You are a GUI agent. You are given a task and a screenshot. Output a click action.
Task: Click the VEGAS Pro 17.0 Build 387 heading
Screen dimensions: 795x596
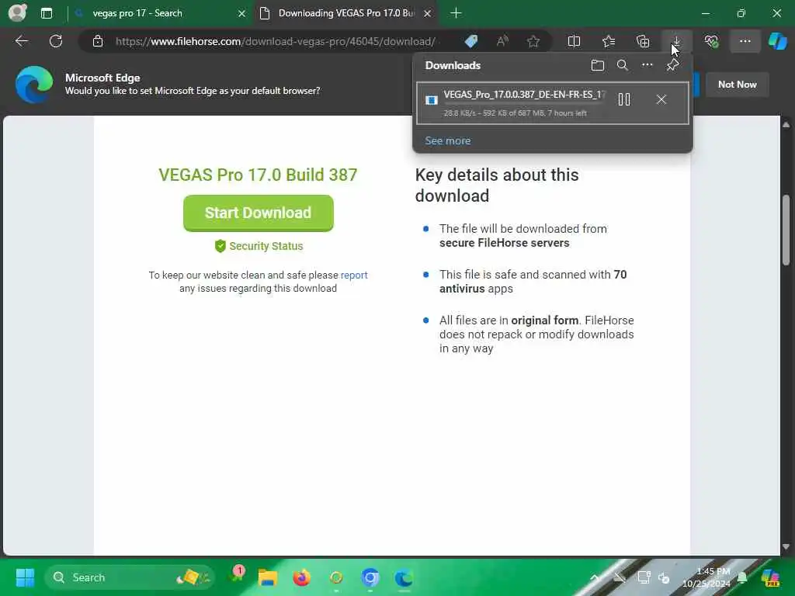point(258,175)
